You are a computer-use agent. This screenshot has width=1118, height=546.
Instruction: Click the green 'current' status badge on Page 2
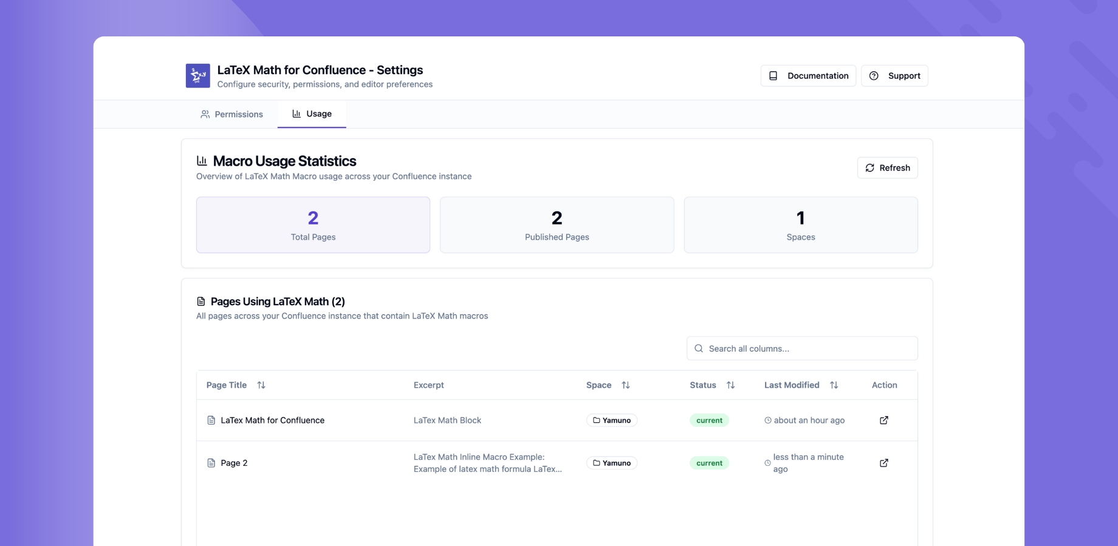click(x=709, y=462)
